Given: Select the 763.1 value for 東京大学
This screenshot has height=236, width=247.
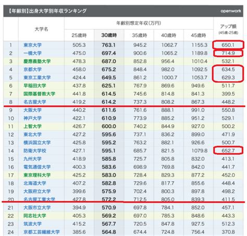Looking at the screenshot, I should pyautogui.click(x=109, y=45).
